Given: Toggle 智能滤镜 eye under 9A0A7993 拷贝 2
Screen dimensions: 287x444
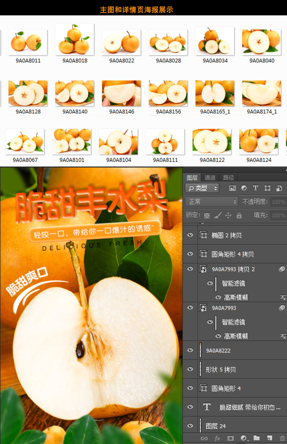Looking at the screenshot, I should click(210, 283).
